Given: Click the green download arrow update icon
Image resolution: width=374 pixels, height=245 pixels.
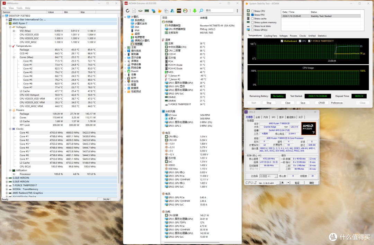Looking at the screenshot, I should tap(195, 11).
